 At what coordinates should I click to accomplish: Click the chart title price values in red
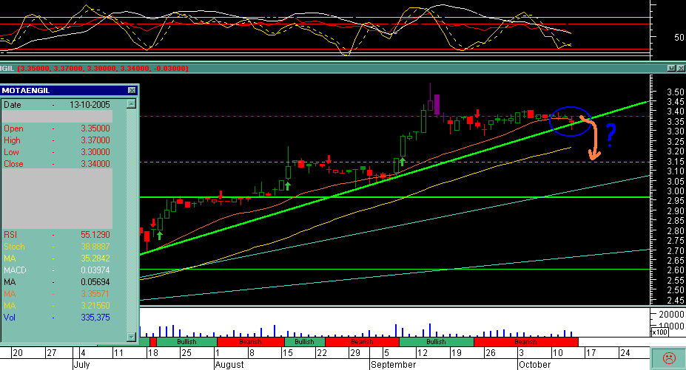[104, 69]
